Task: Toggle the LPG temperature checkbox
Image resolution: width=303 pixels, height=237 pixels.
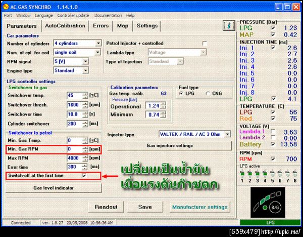Action: coord(273,112)
